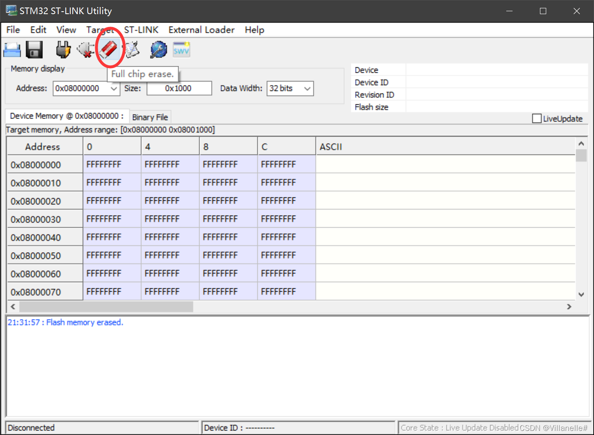
Task: Disconnect from the target icon
Action: coord(86,50)
